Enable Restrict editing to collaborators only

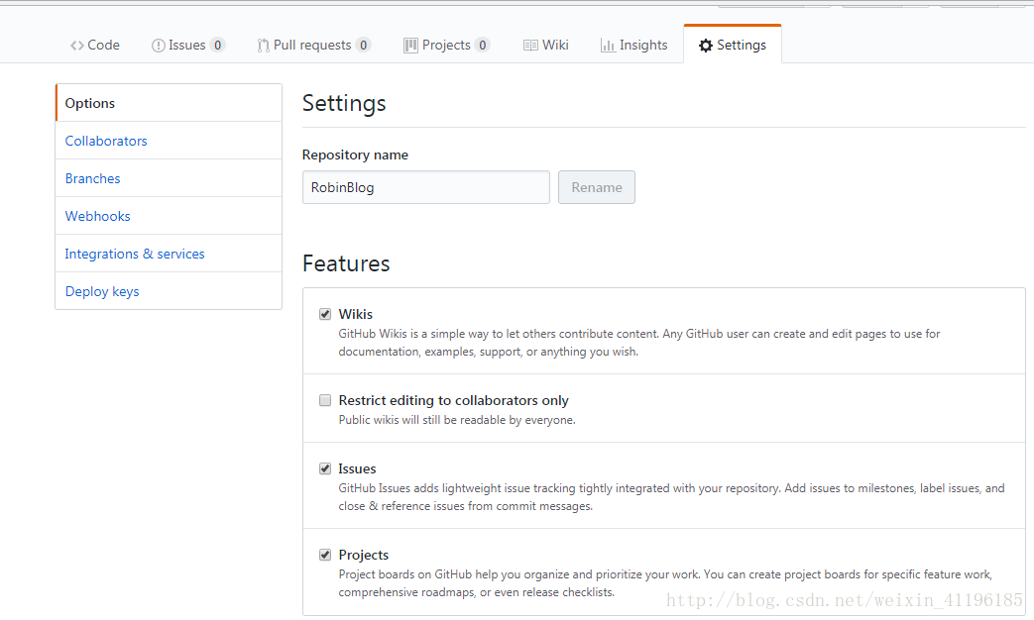click(x=325, y=400)
